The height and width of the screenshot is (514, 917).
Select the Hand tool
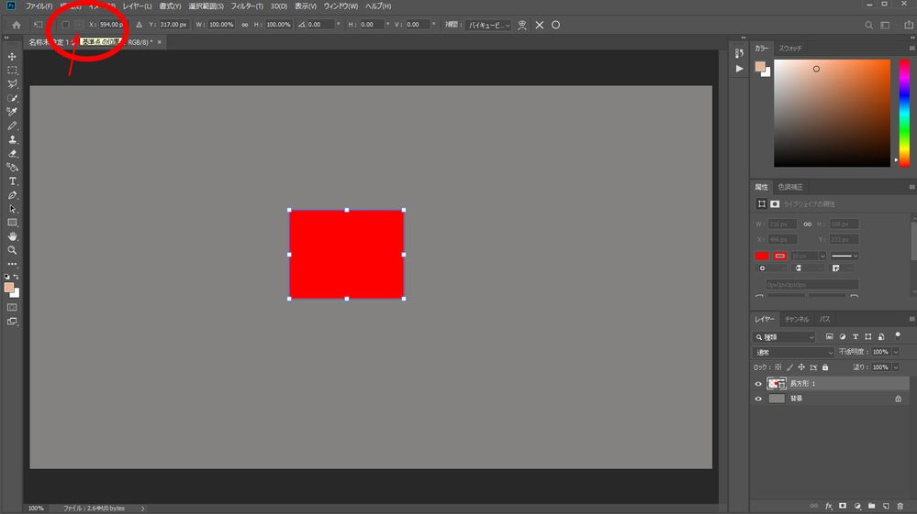click(x=12, y=236)
